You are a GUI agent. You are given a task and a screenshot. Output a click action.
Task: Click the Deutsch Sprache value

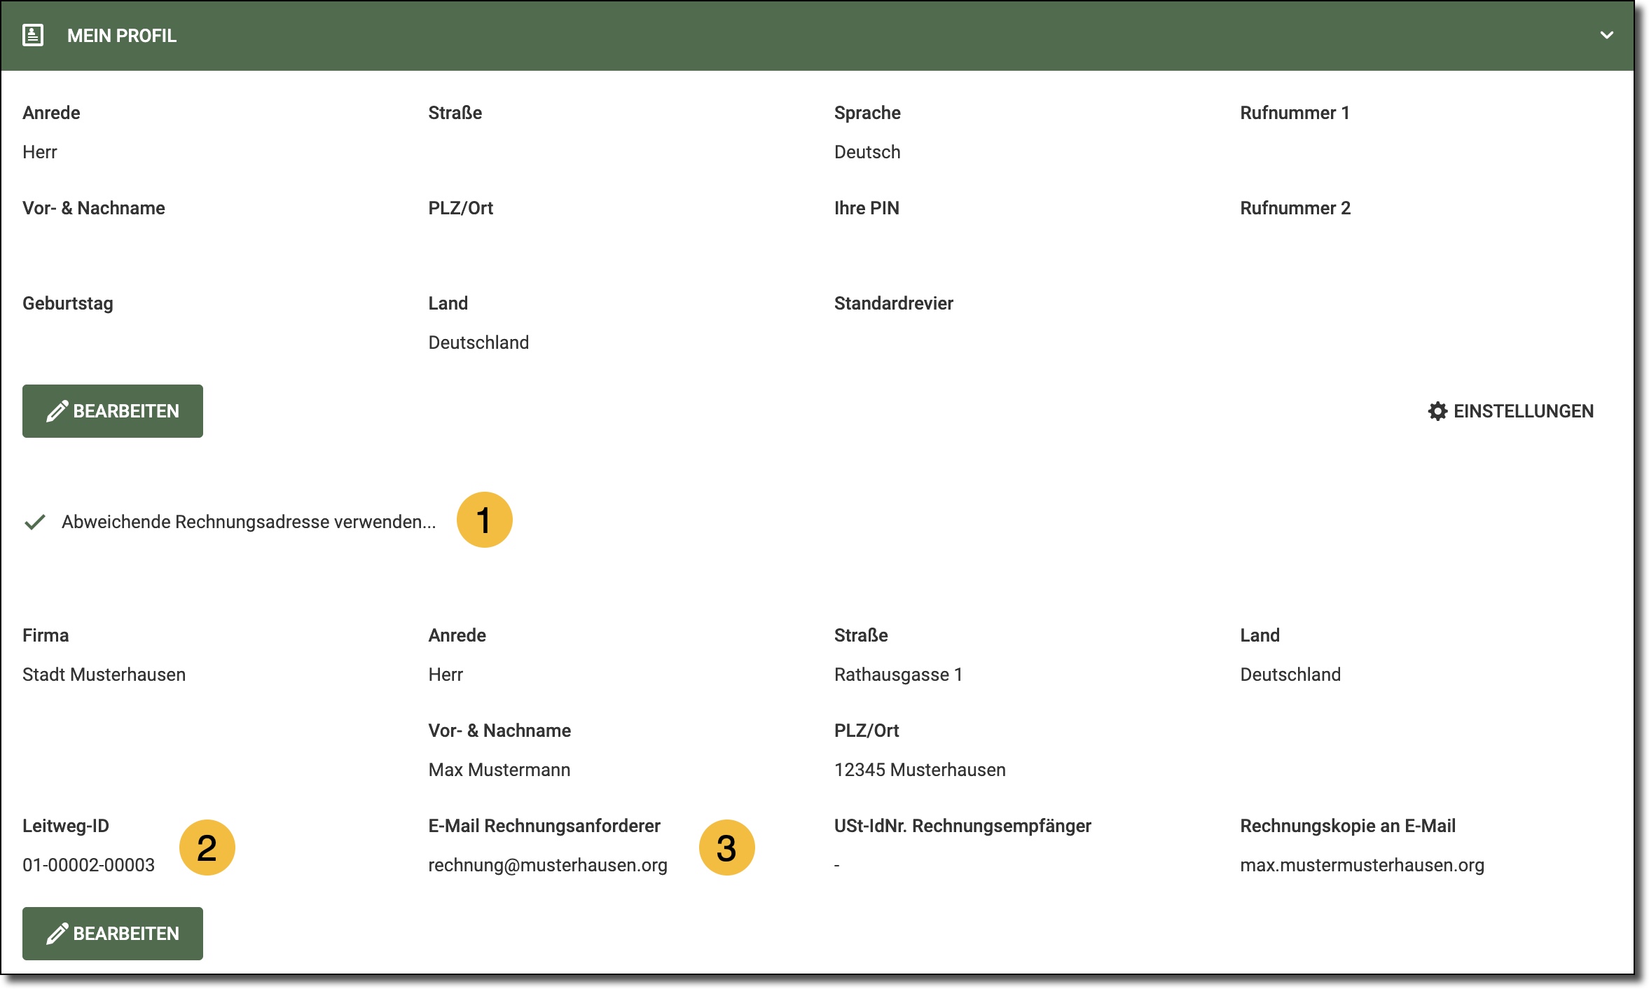coord(867,152)
